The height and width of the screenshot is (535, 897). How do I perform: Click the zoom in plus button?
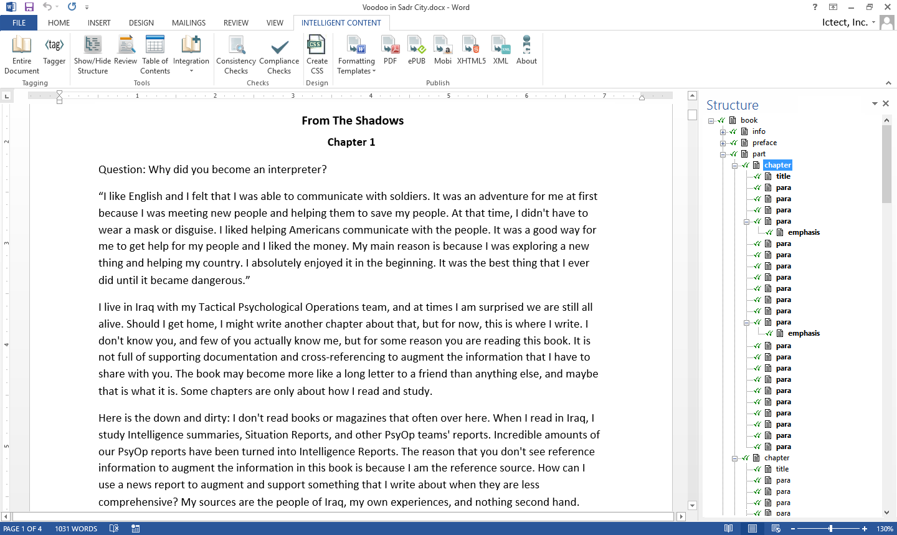click(865, 529)
